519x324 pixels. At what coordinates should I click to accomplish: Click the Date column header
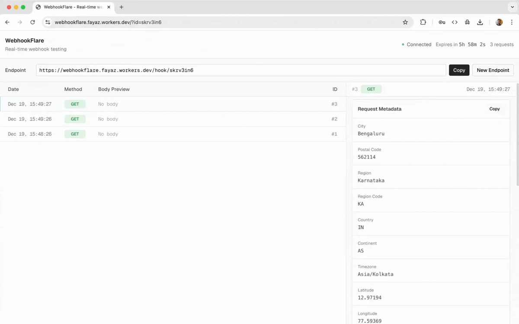[x=13, y=89]
